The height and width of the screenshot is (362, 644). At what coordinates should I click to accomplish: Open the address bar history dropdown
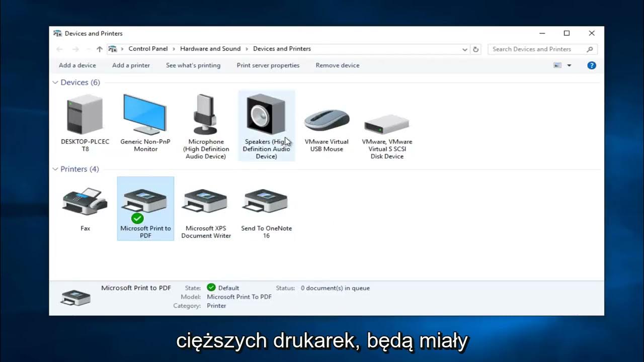(465, 49)
